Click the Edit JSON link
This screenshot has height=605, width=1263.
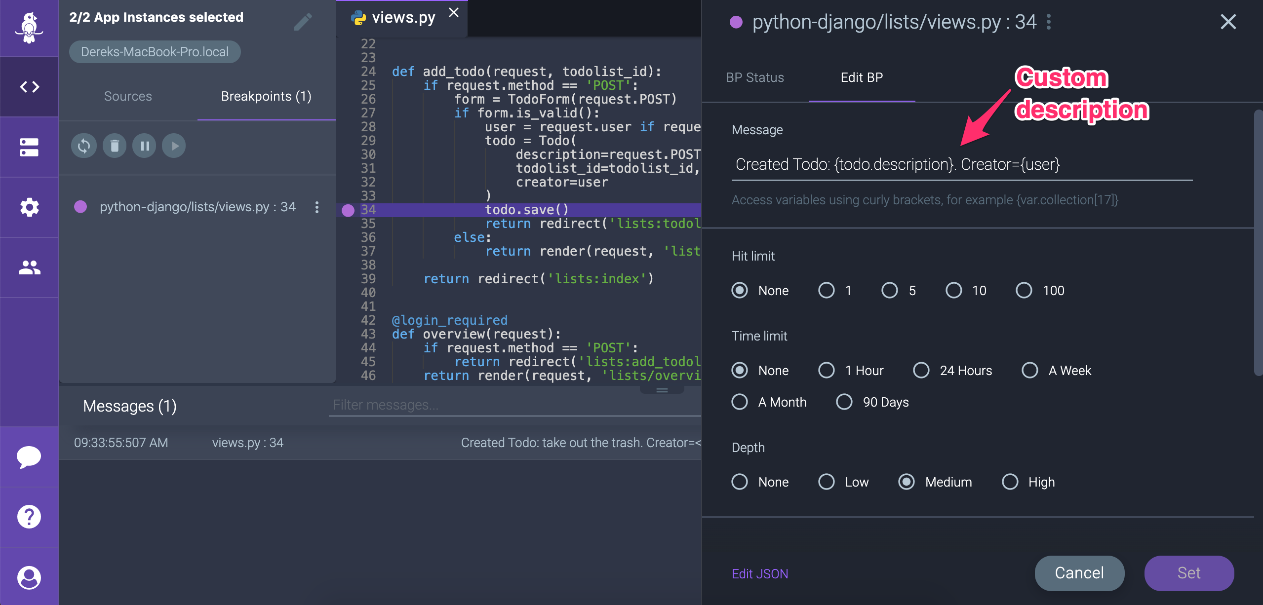(x=759, y=573)
